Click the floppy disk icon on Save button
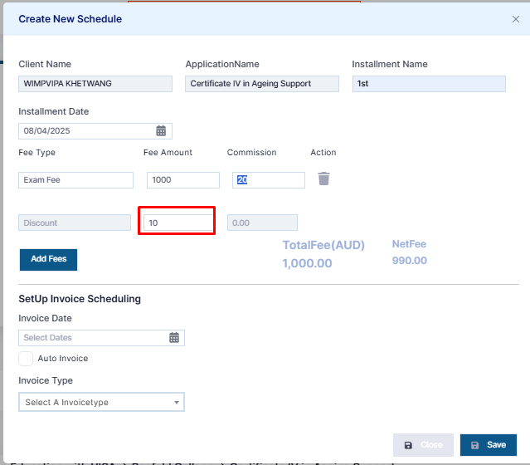 (475, 445)
